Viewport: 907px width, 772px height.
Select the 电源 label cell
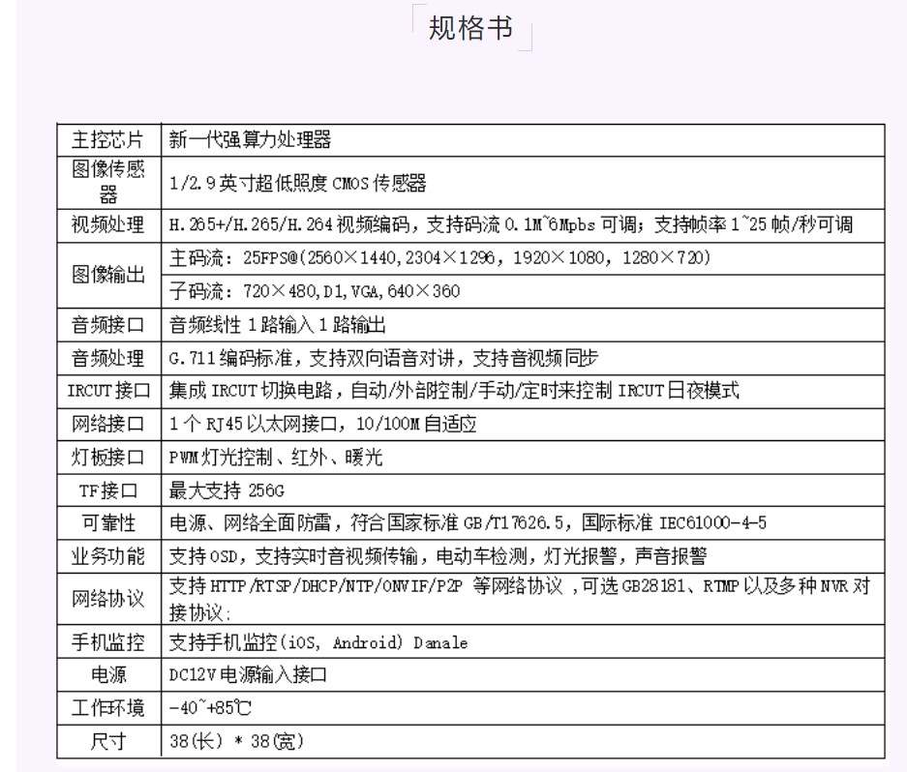(108, 675)
